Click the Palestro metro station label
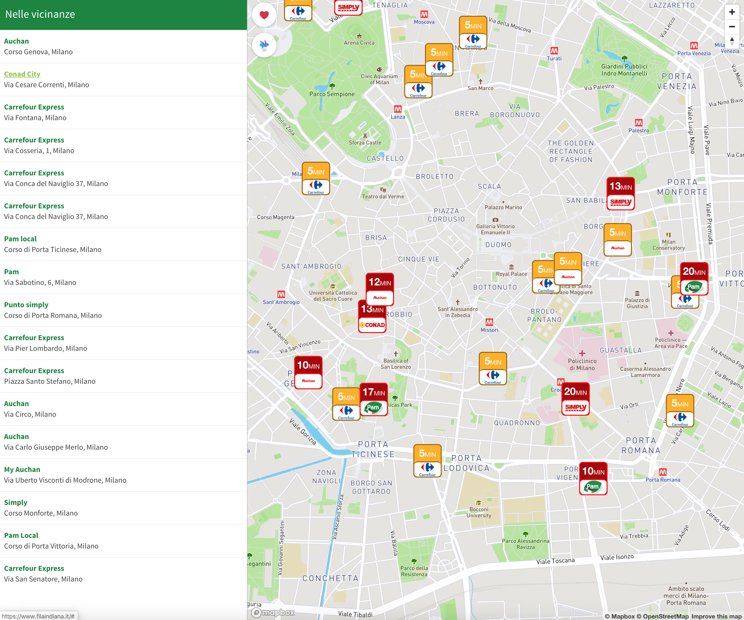This screenshot has width=744, height=620. click(639, 130)
